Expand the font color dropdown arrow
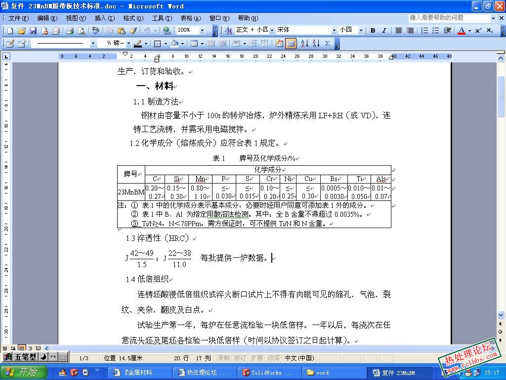 pyautogui.click(x=469, y=31)
